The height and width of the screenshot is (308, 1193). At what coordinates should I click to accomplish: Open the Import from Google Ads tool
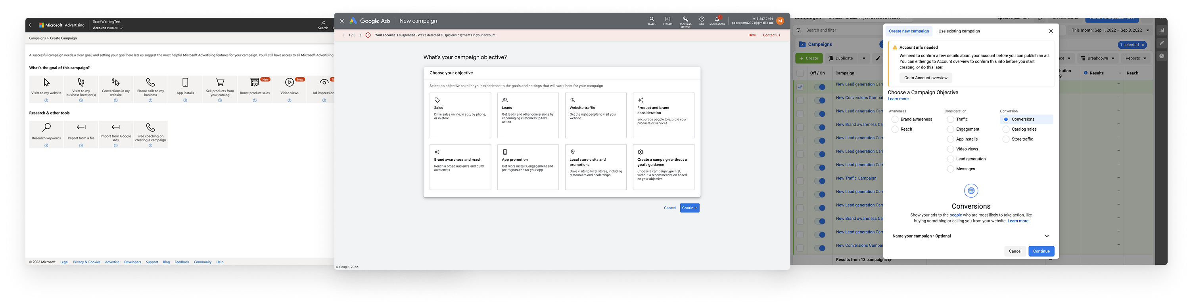(x=116, y=134)
